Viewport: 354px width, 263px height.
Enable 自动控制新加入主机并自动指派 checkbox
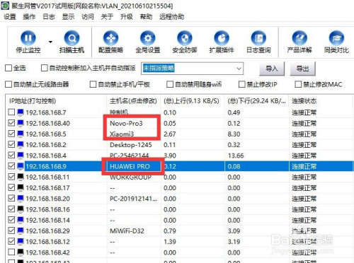point(45,68)
